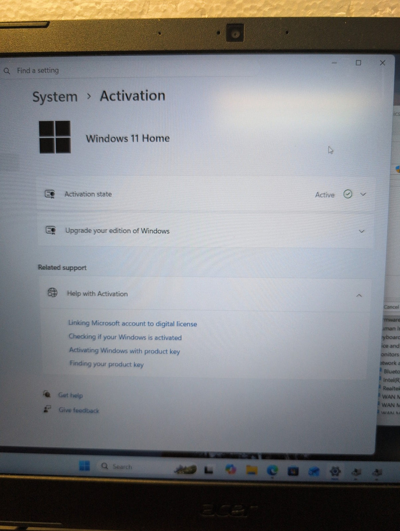Open the taskbar search highlight landscape icon

[x=185, y=470]
